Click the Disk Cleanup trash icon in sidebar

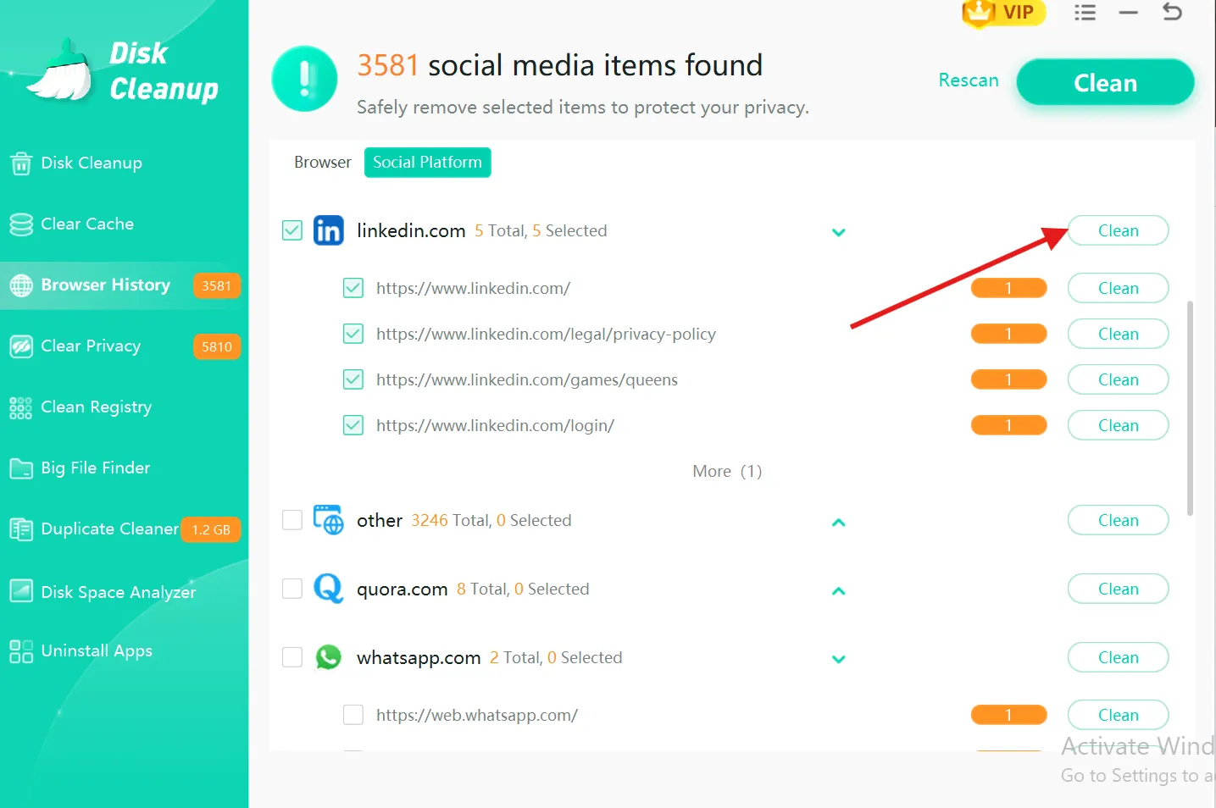[21, 163]
